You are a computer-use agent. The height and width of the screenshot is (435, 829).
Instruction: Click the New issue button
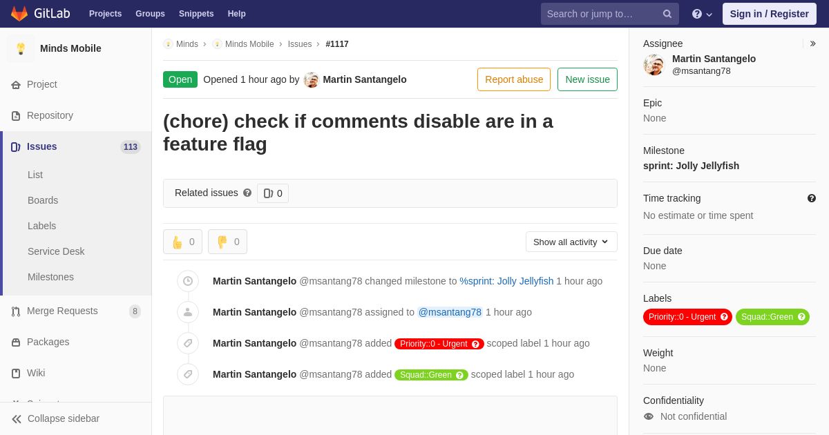[x=587, y=79]
